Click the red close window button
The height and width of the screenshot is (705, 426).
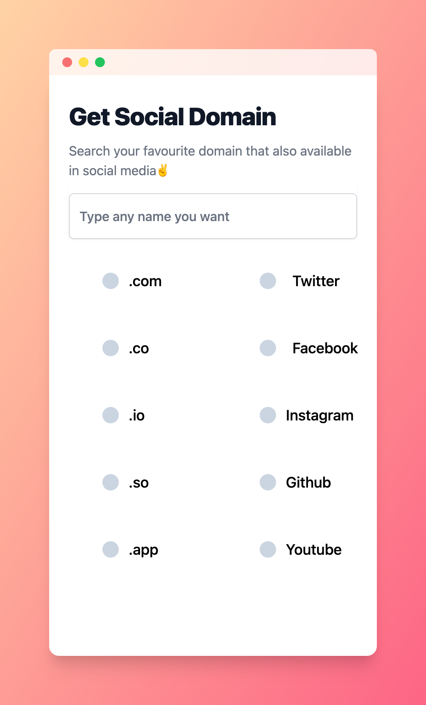[x=67, y=62]
